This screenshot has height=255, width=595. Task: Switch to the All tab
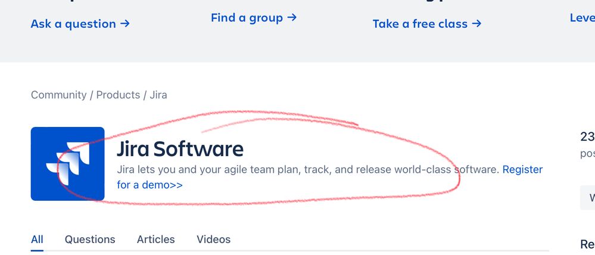[x=37, y=240]
